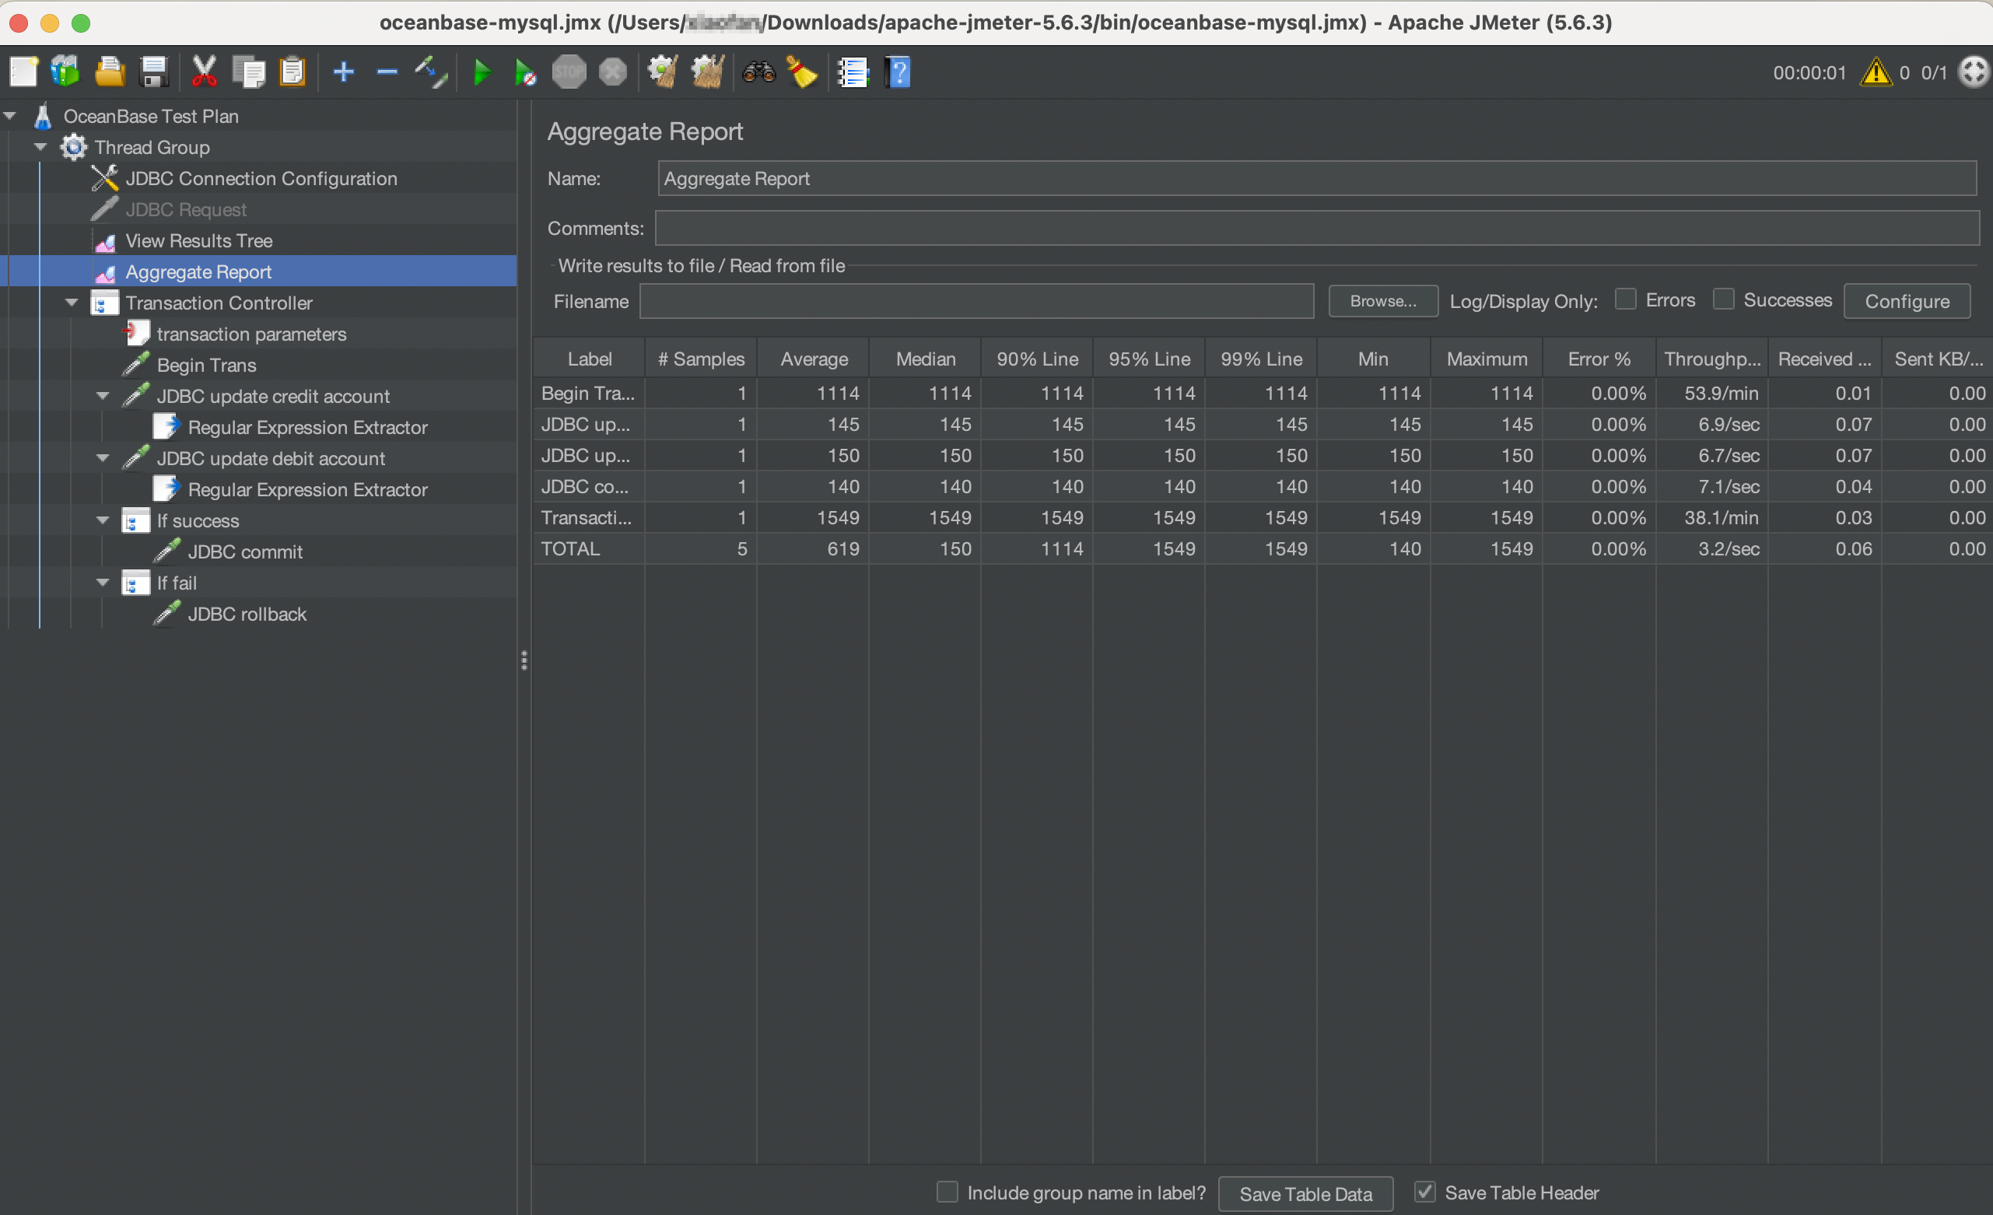The width and height of the screenshot is (1993, 1215).
Task: Click the Save floppy disk icon
Action: [154, 73]
